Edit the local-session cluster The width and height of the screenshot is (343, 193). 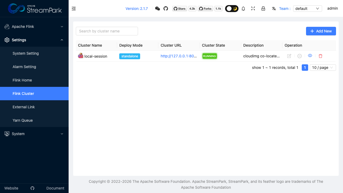[x=289, y=56]
